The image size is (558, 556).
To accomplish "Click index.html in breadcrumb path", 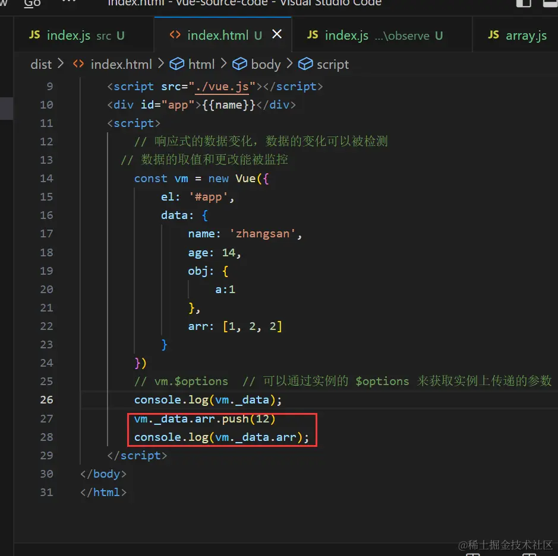I will click(121, 64).
